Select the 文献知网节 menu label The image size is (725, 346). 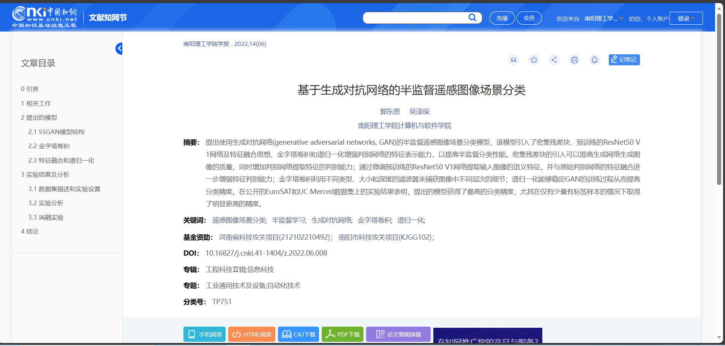coord(107,17)
